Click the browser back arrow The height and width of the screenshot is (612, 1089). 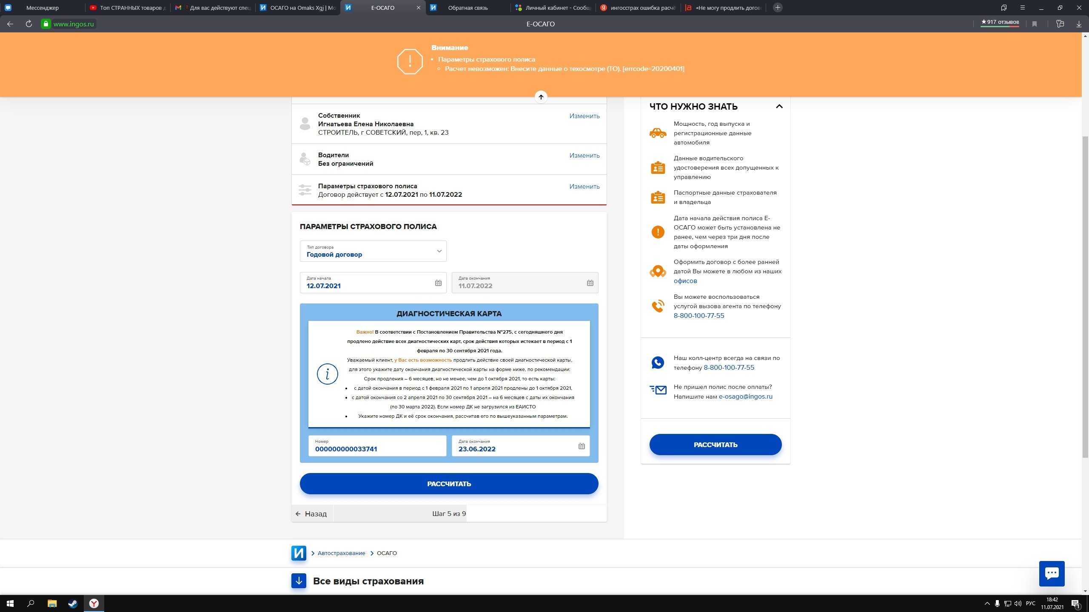click(10, 24)
